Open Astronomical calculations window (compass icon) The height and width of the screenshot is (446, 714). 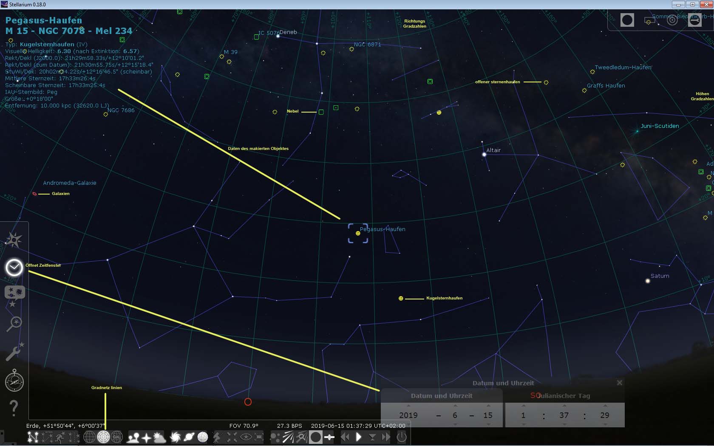[14, 380]
